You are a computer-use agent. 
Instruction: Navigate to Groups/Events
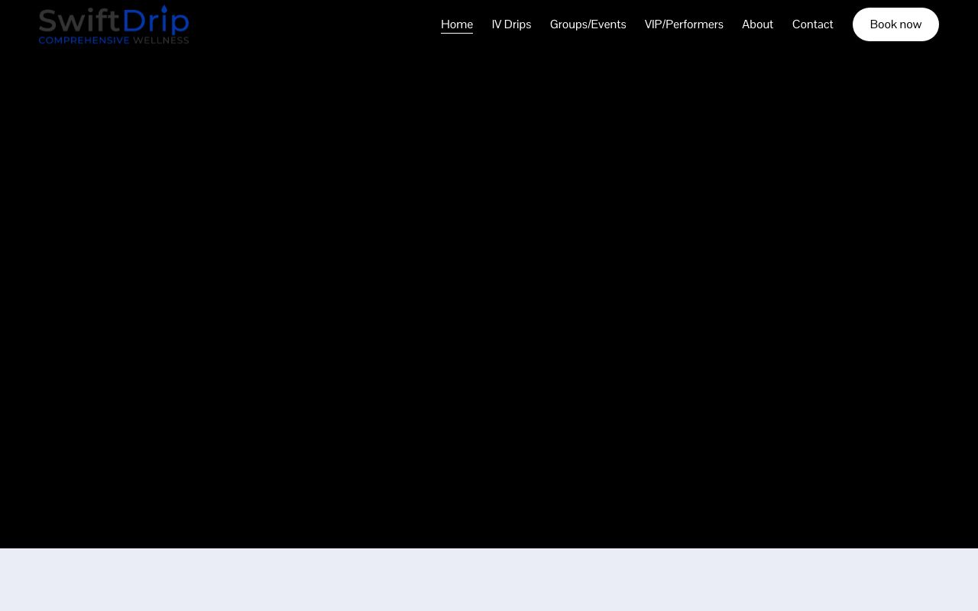588,24
